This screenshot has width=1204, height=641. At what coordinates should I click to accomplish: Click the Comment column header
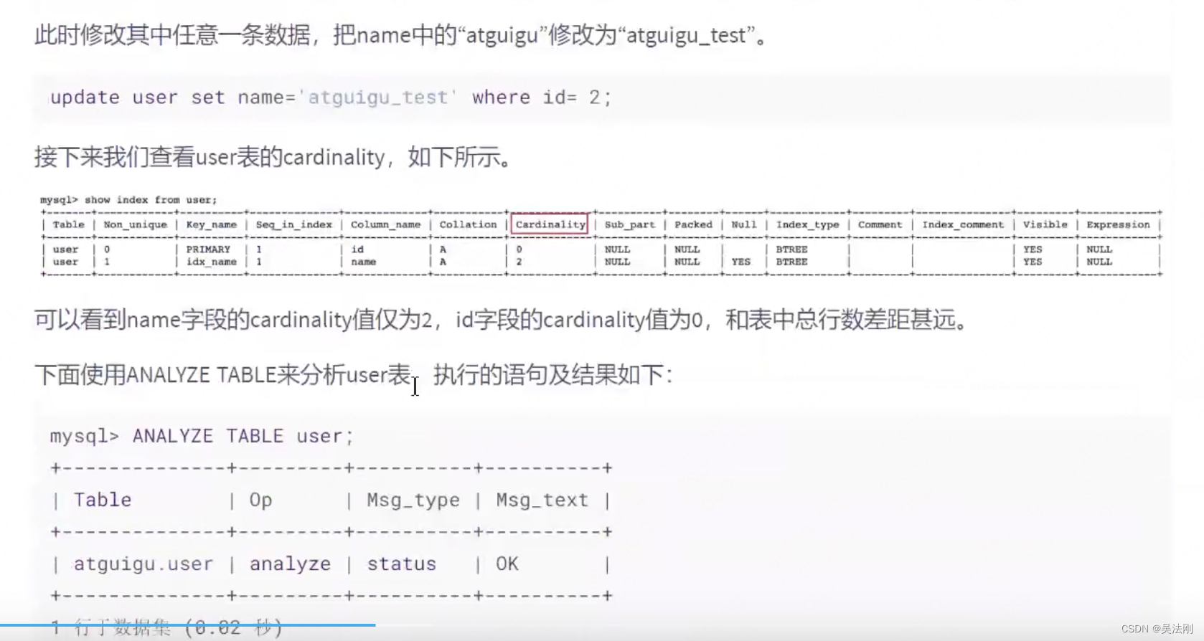880,224
